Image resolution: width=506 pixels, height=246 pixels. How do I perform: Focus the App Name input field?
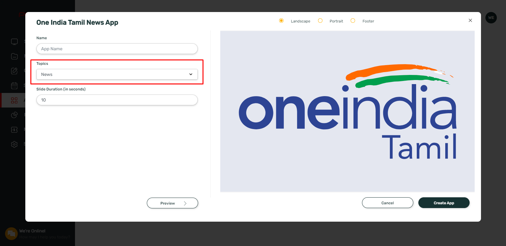(117, 49)
